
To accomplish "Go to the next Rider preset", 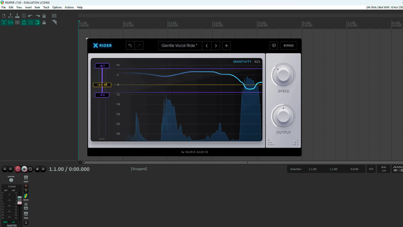I will [x=216, y=46].
